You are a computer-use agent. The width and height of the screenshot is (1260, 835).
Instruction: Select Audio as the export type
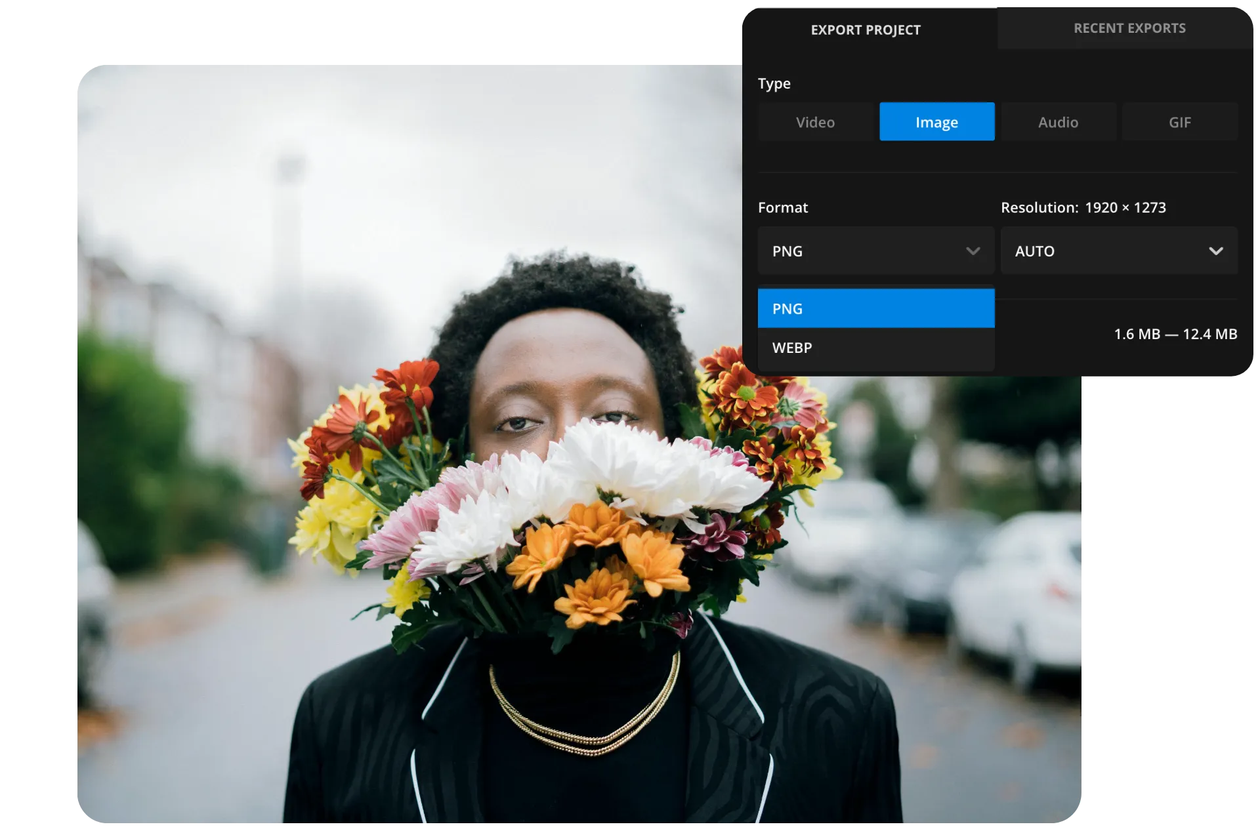point(1057,121)
